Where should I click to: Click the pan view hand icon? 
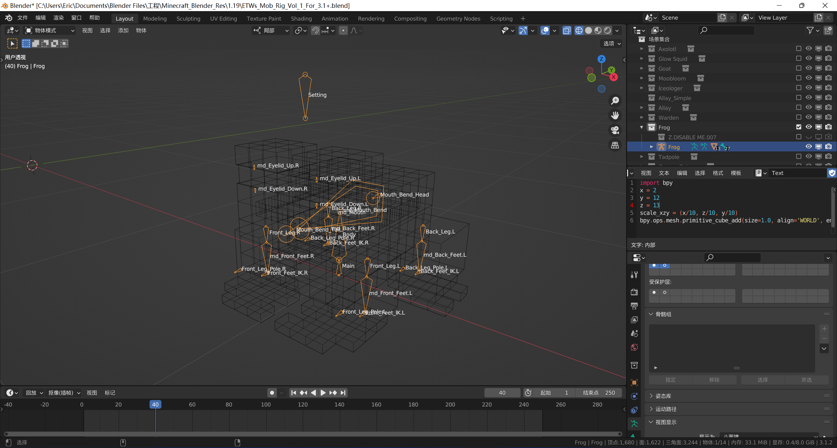615,115
